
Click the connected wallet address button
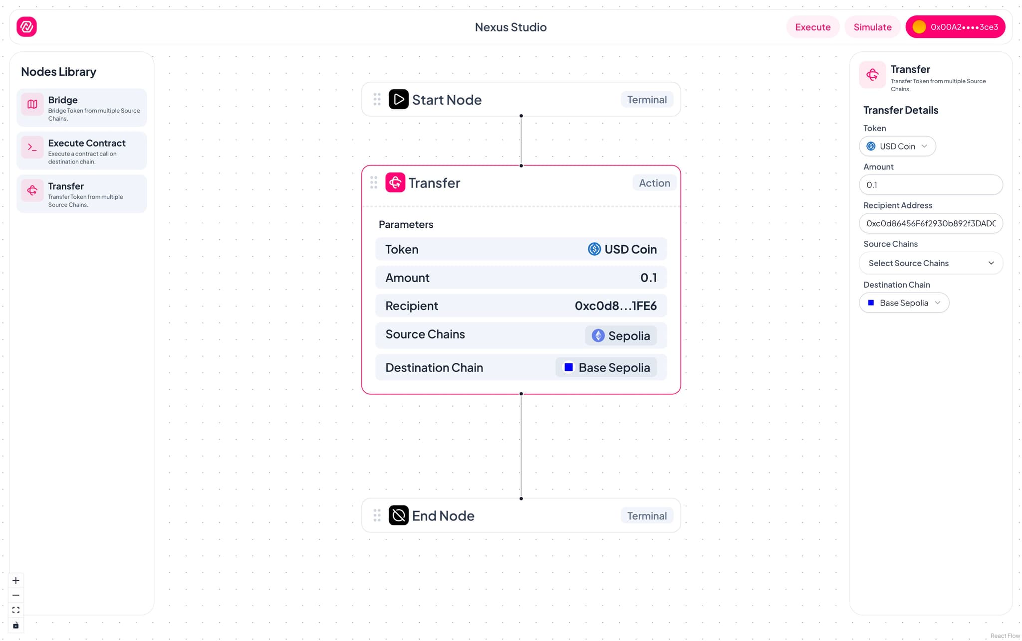pyautogui.click(x=955, y=27)
